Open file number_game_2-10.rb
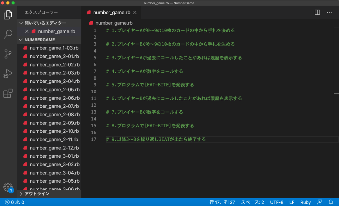The width and height of the screenshot is (339, 206). pos(49,131)
